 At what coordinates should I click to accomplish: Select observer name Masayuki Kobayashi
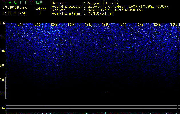[x=103, y=3]
